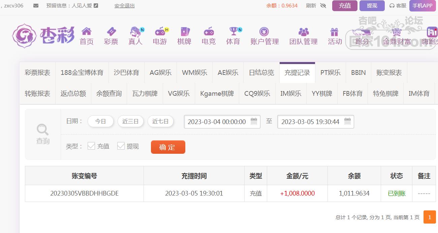Viewport: 438px width, 233px height.
Task: Select the 近七日 date range
Action: coord(160,121)
